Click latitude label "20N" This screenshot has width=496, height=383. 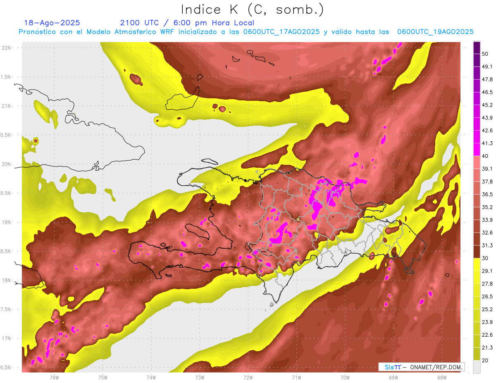coord(7,164)
